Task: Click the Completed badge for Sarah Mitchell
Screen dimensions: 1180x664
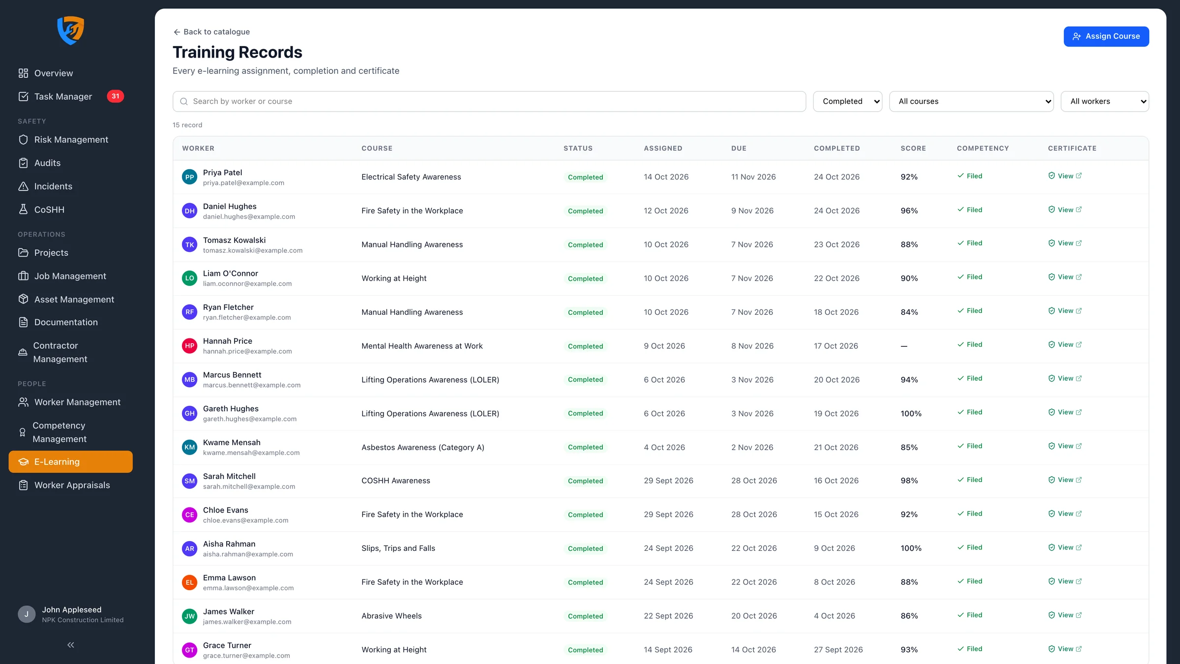Action: 585,481
